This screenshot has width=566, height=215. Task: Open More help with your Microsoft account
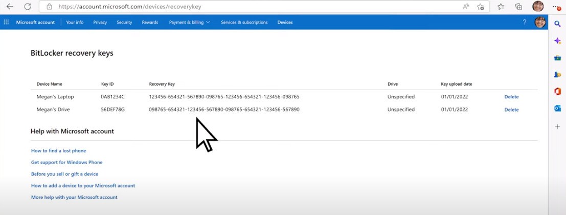tap(74, 197)
